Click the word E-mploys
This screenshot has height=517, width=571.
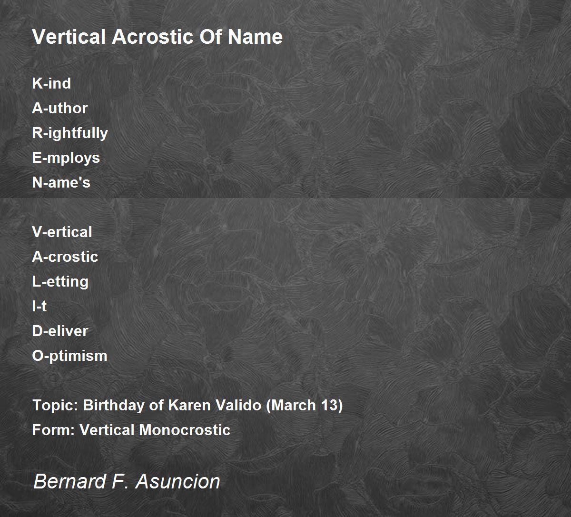66,158
